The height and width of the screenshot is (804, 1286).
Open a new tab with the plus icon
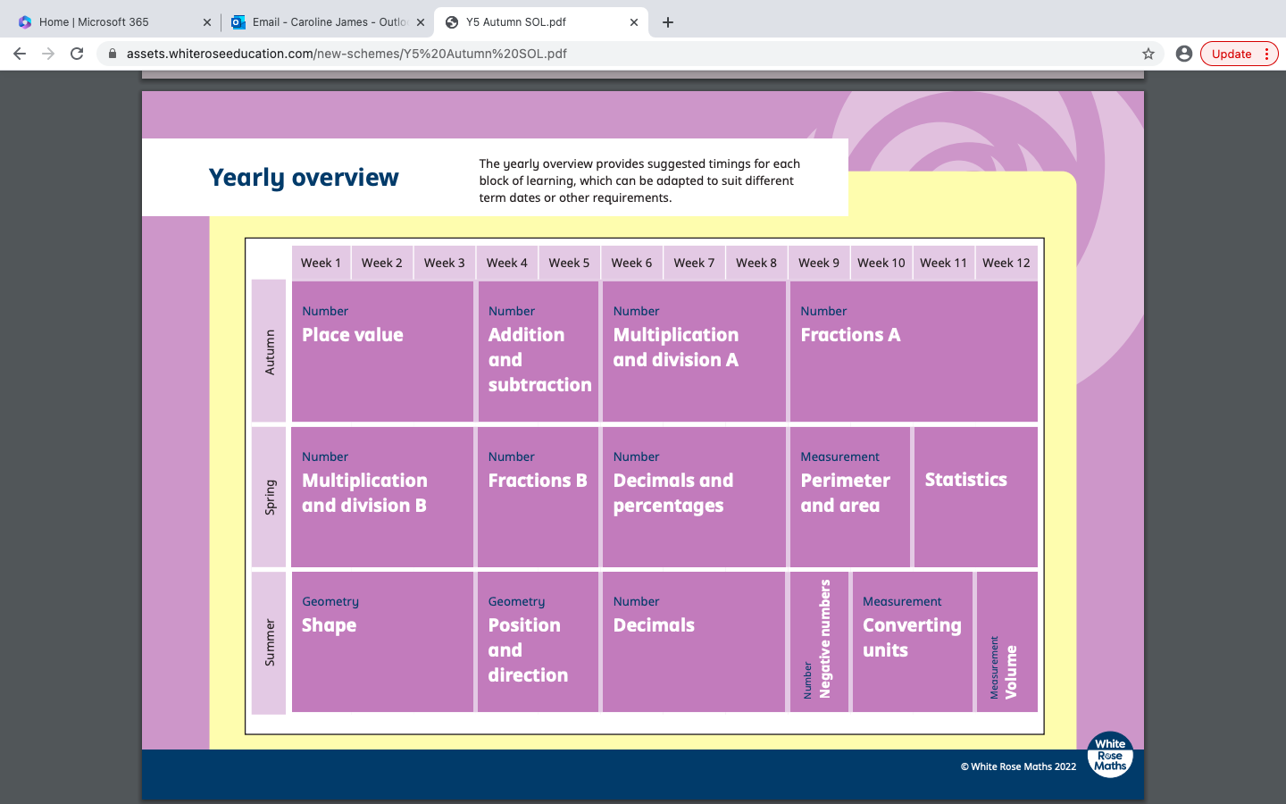(668, 22)
